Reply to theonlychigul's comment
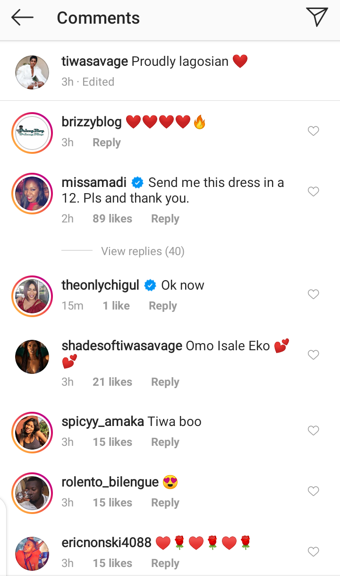Image resolution: width=340 pixels, height=576 pixels. click(163, 306)
